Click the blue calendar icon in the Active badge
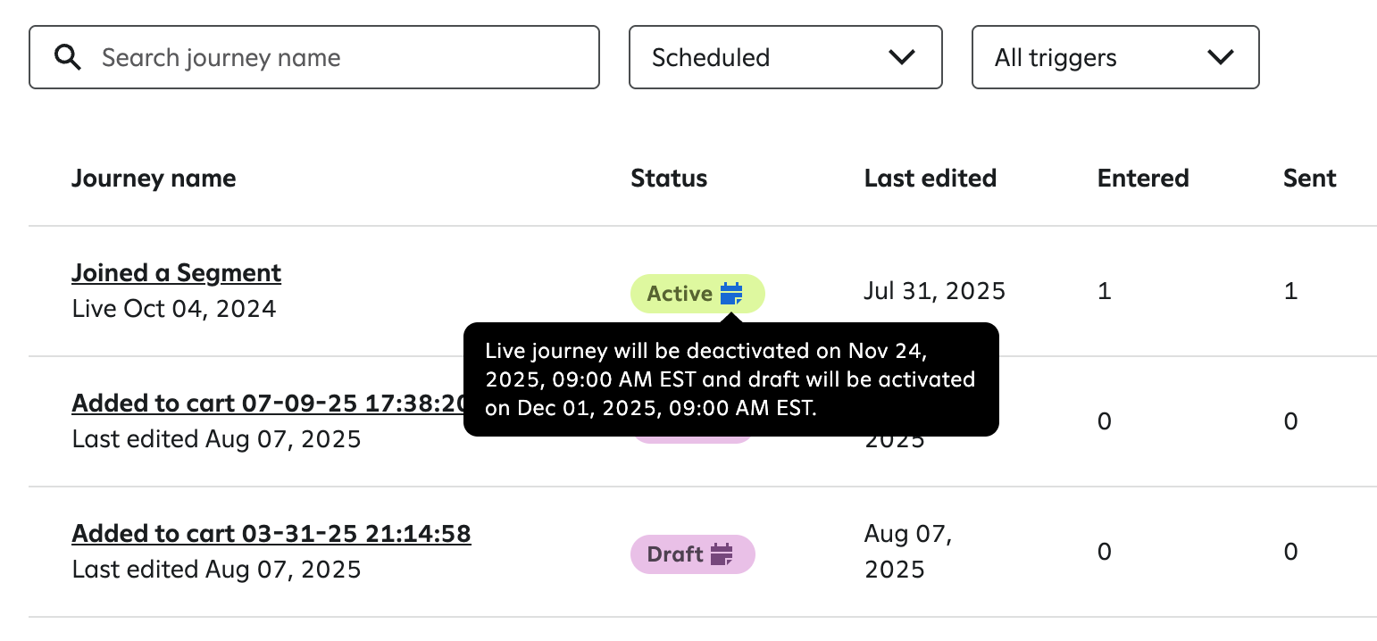This screenshot has width=1377, height=641. 731,294
